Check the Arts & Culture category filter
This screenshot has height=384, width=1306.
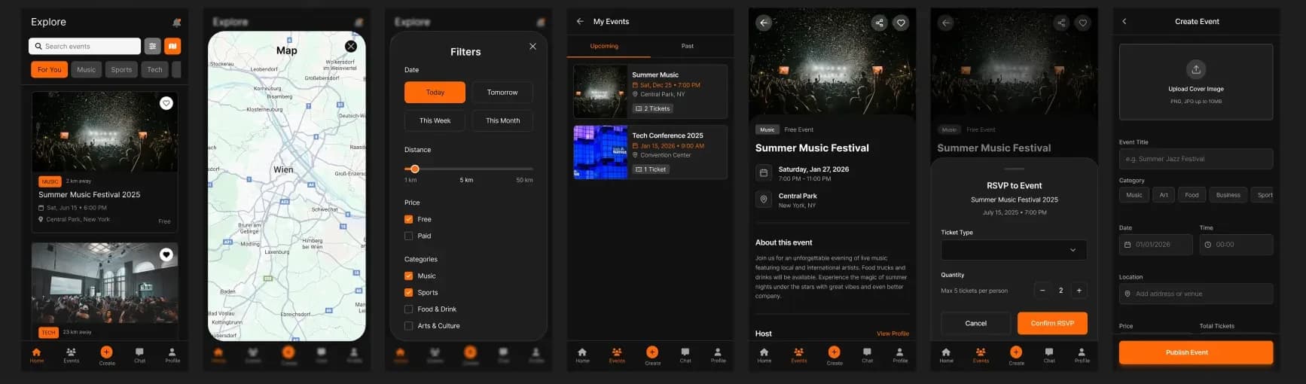coord(408,325)
